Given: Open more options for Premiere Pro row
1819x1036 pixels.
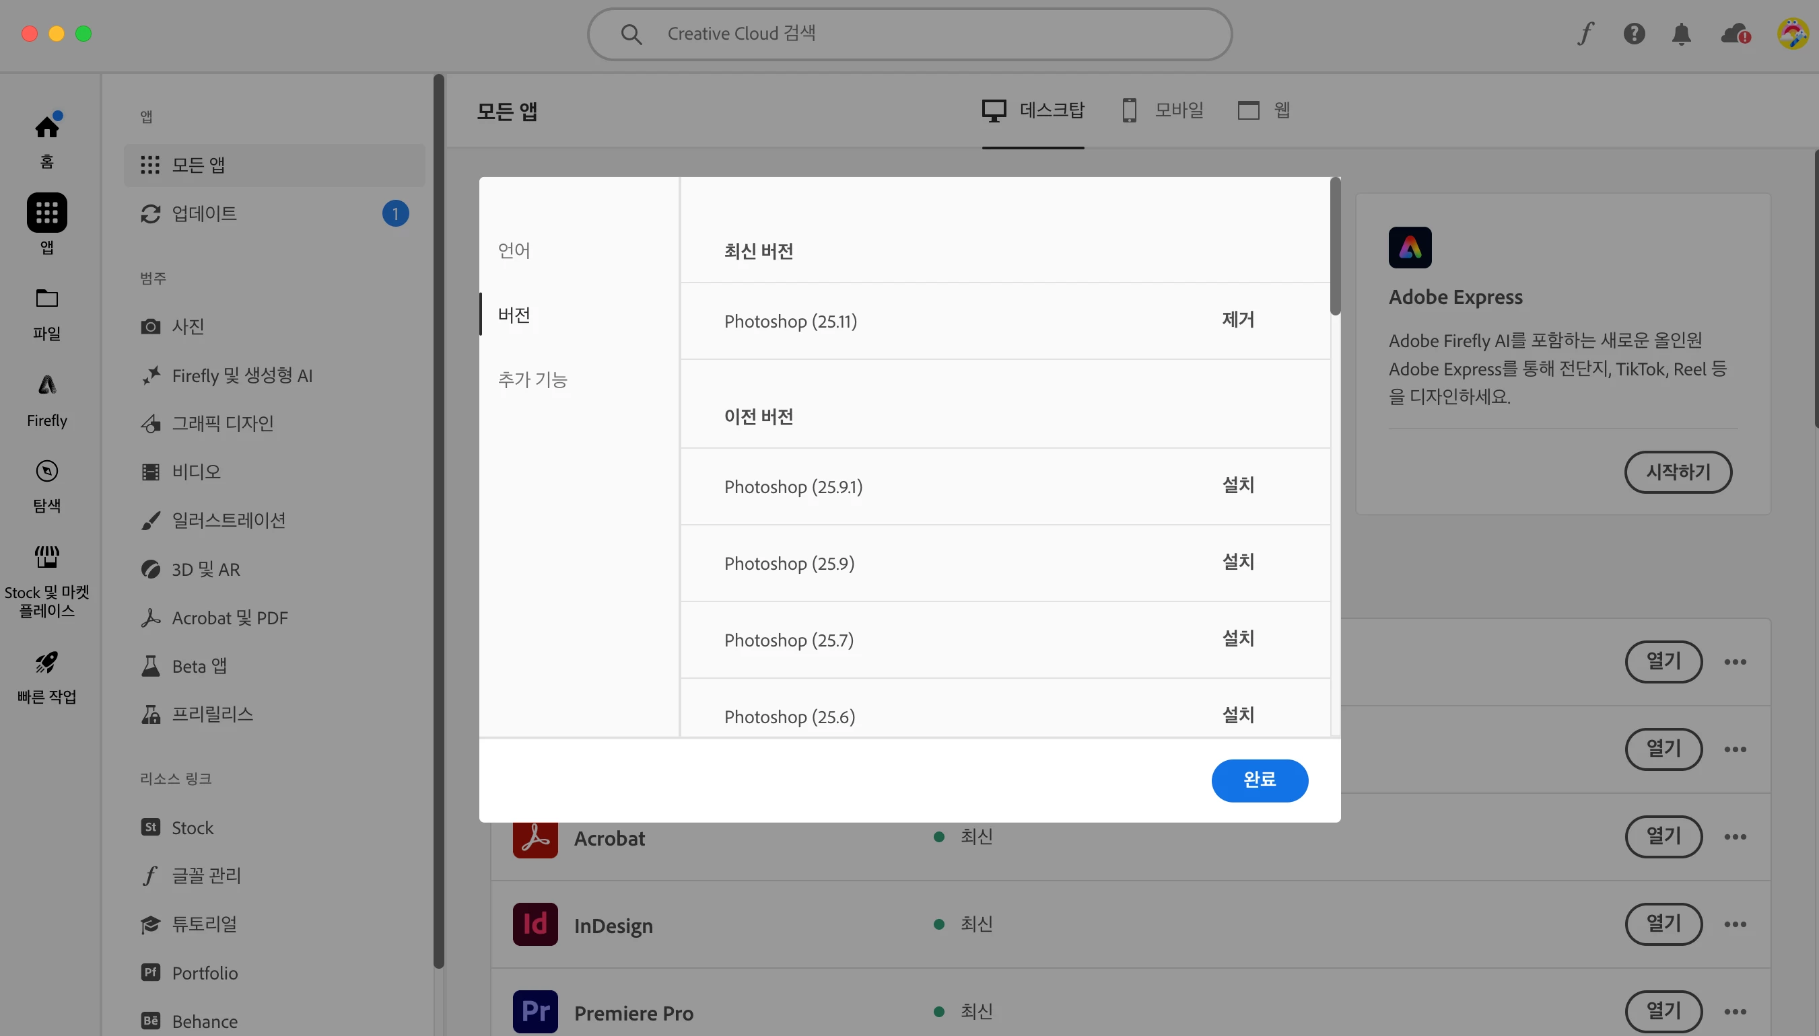Looking at the screenshot, I should [1735, 1012].
